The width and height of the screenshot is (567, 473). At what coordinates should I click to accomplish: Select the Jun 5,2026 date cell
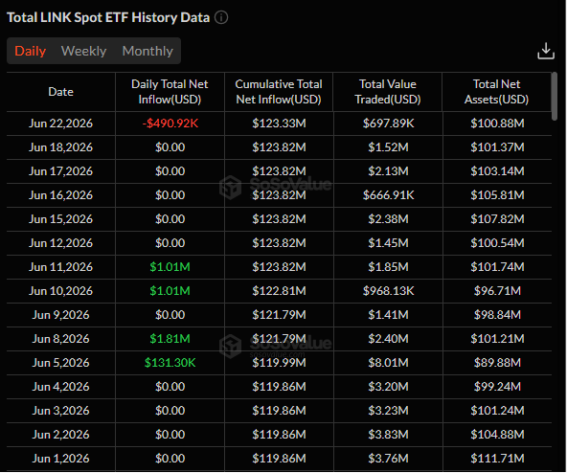60,363
